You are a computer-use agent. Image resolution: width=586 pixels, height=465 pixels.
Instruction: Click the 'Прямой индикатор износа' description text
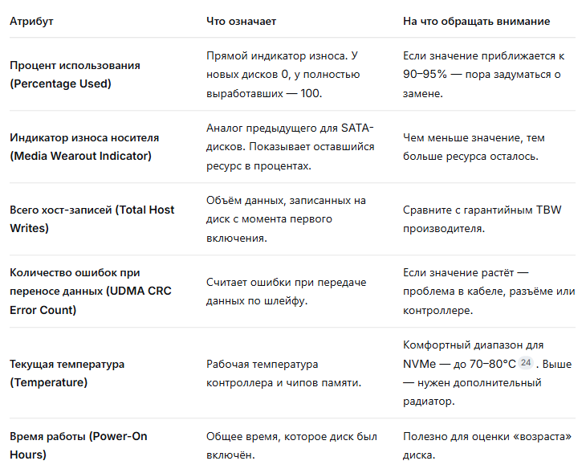click(283, 74)
